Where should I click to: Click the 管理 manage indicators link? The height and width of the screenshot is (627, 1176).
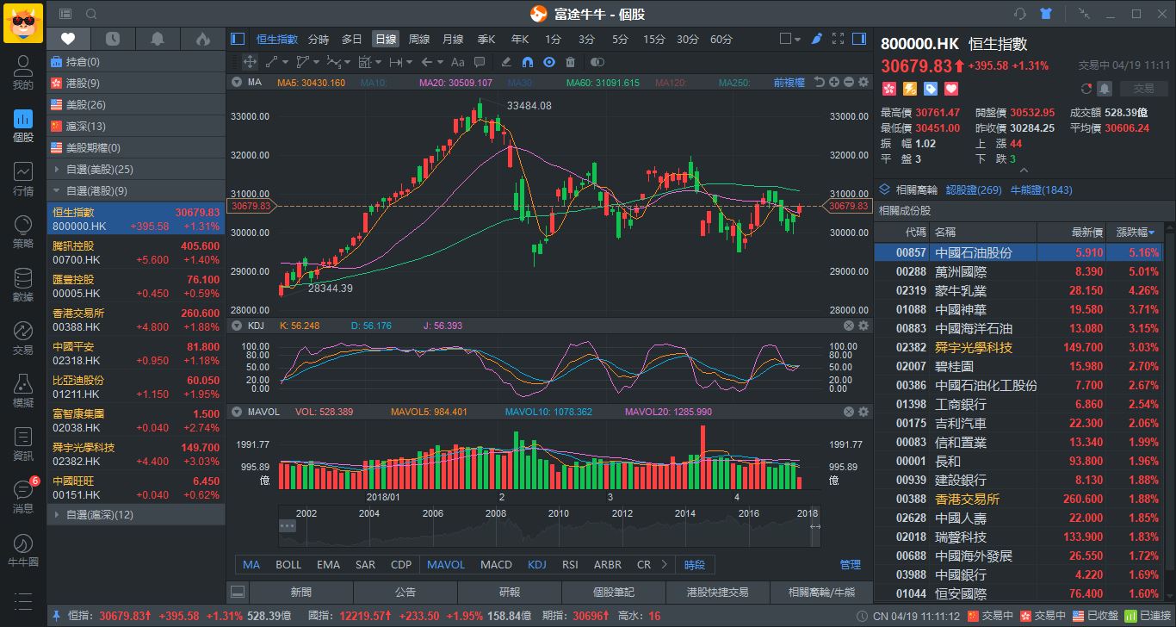850,565
